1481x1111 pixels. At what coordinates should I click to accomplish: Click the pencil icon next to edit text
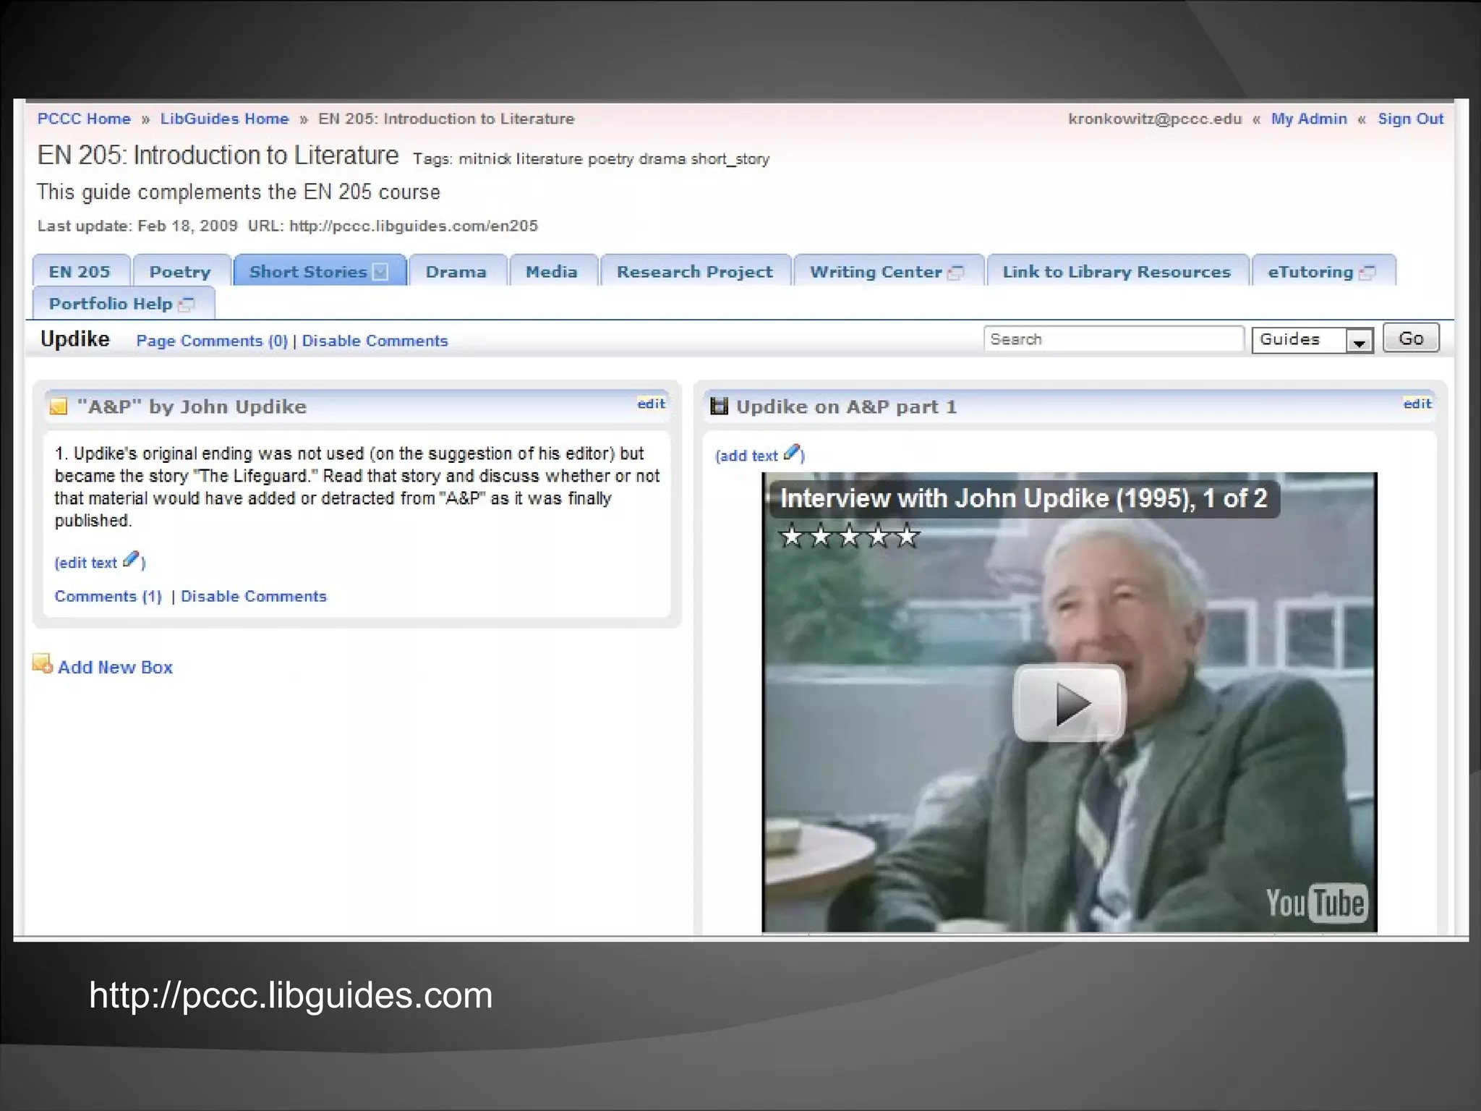[x=131, y=559]
